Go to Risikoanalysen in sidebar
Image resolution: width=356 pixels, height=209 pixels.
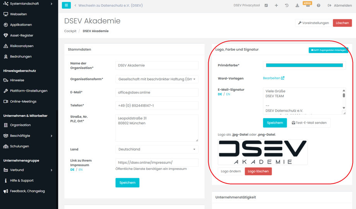click(22, 46)
